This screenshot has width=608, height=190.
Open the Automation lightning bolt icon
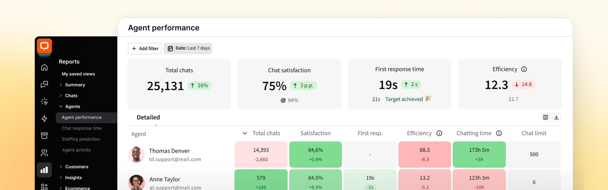(x=44, y=119)
